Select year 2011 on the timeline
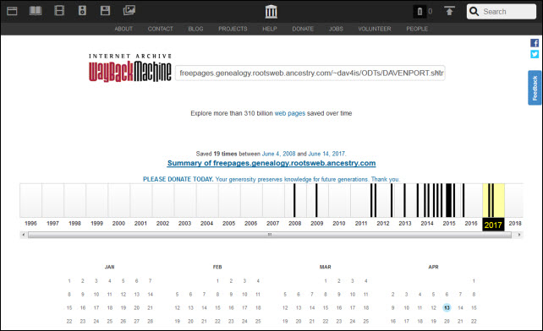 361,224
